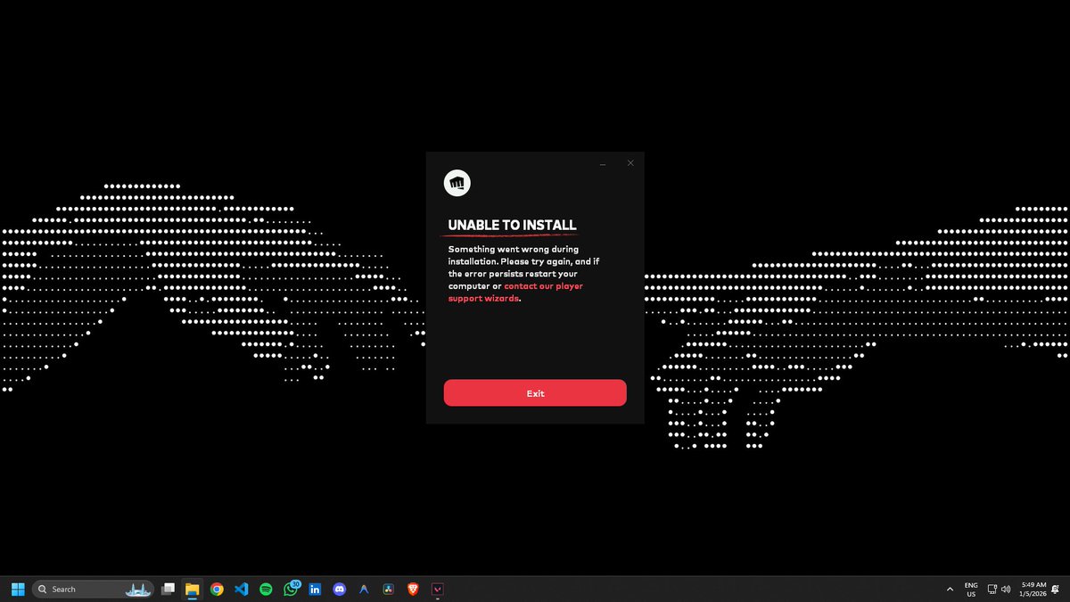Open the contact our player support wizards link

(515, 293)
